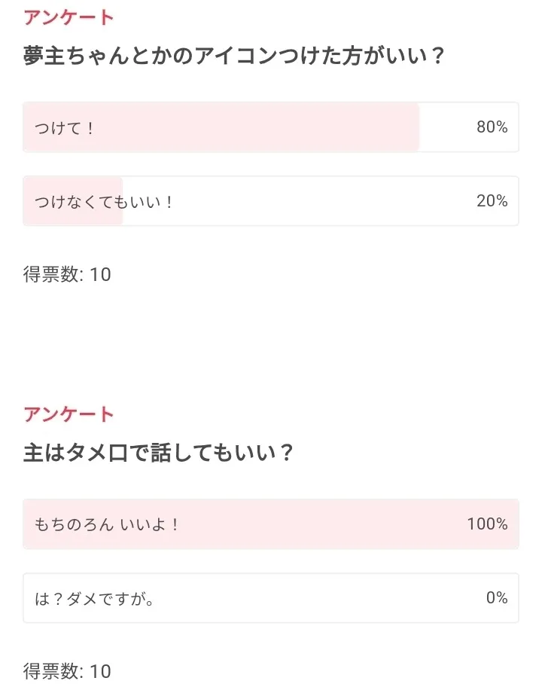Click the 0% result percentage
542x687 pixels.
497,598
